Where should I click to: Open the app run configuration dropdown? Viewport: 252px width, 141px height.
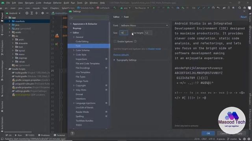pos(125,8)
